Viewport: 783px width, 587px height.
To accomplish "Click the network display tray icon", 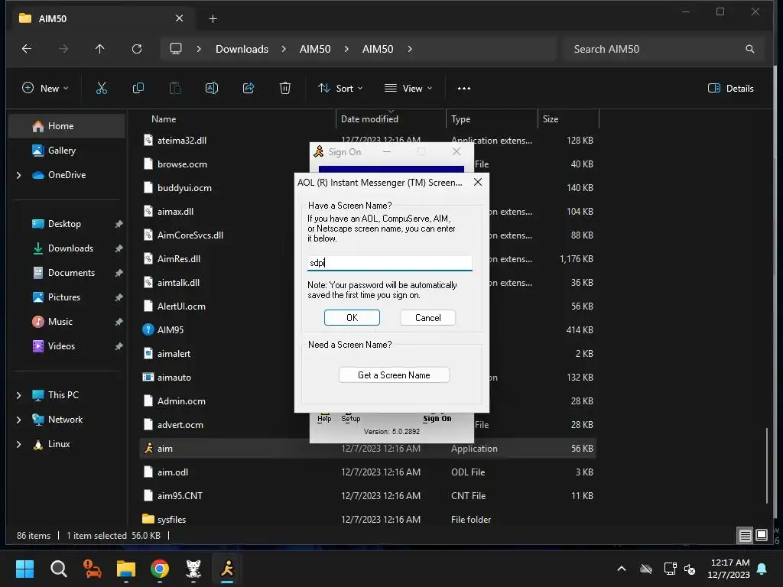I will click(670, 569).
